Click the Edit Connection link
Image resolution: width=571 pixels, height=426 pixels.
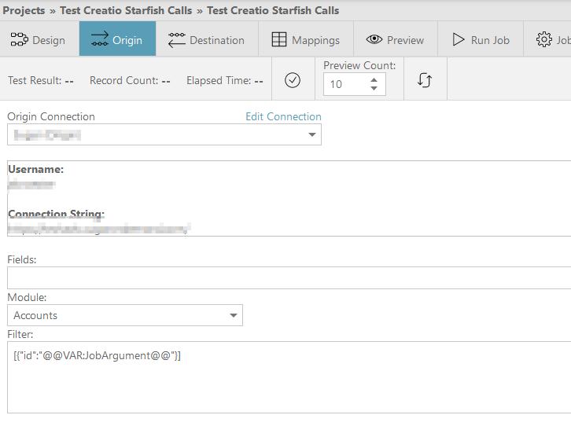point(283,116)
